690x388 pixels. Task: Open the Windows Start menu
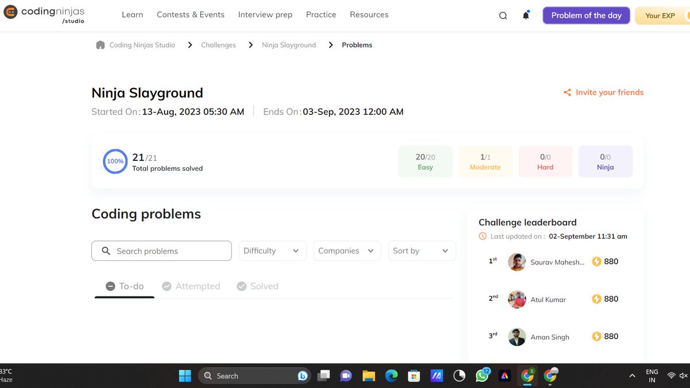click(x=185, y=376)
